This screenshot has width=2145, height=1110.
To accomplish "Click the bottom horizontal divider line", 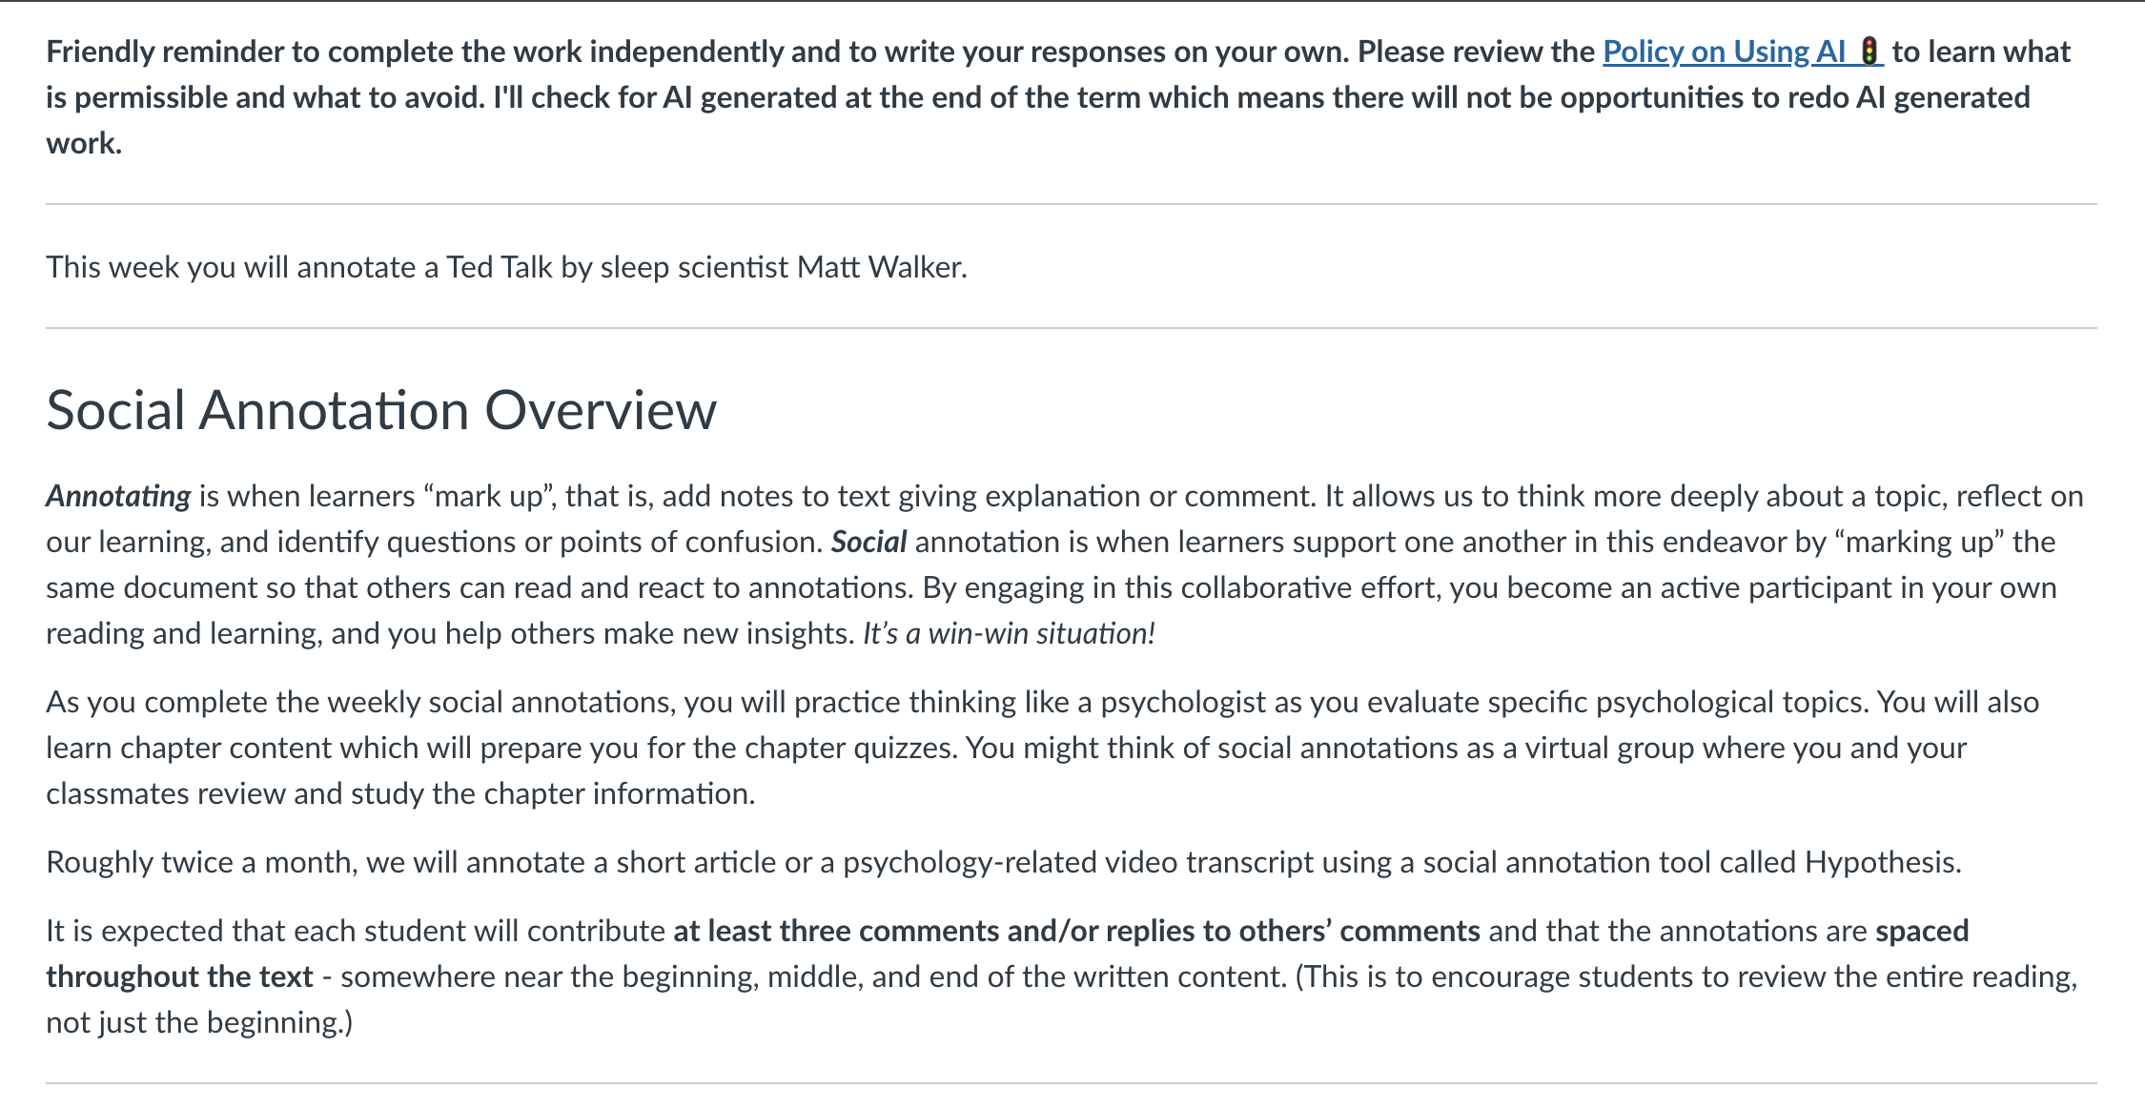I will pos(1072,1083).
